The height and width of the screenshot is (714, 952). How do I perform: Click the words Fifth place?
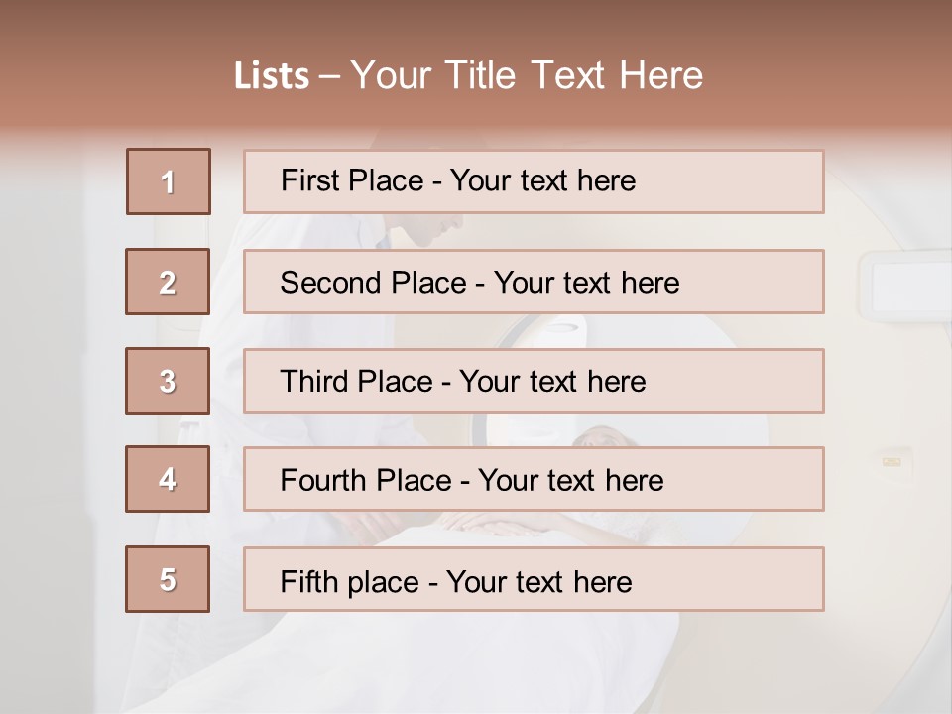click(x=350, y=582)
